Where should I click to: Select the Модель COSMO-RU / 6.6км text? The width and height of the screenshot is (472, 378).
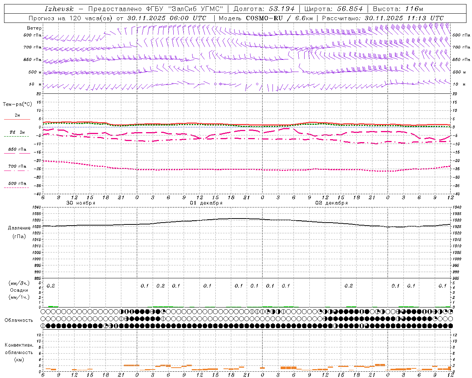pos(266,18)
